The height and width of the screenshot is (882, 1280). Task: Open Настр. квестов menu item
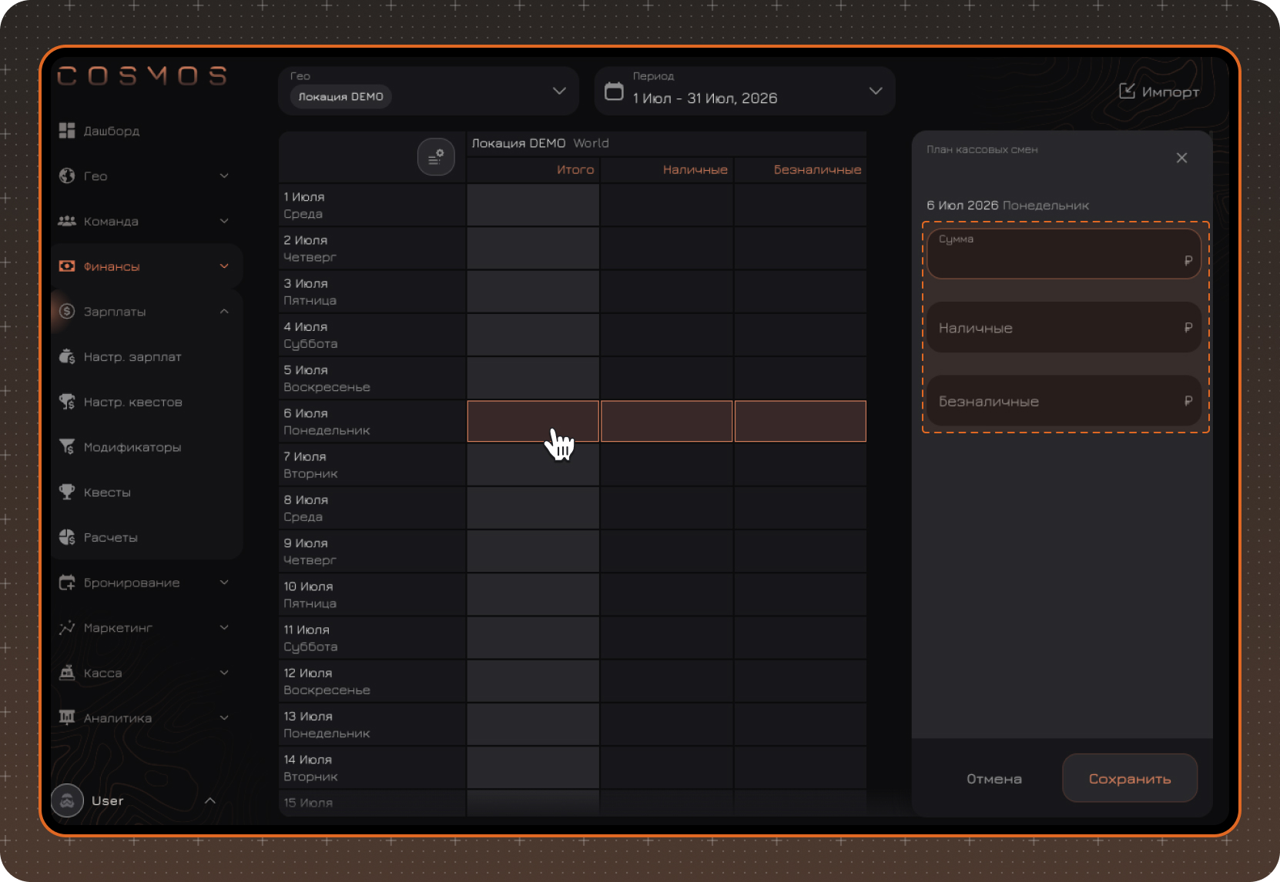tap(146, 402)
